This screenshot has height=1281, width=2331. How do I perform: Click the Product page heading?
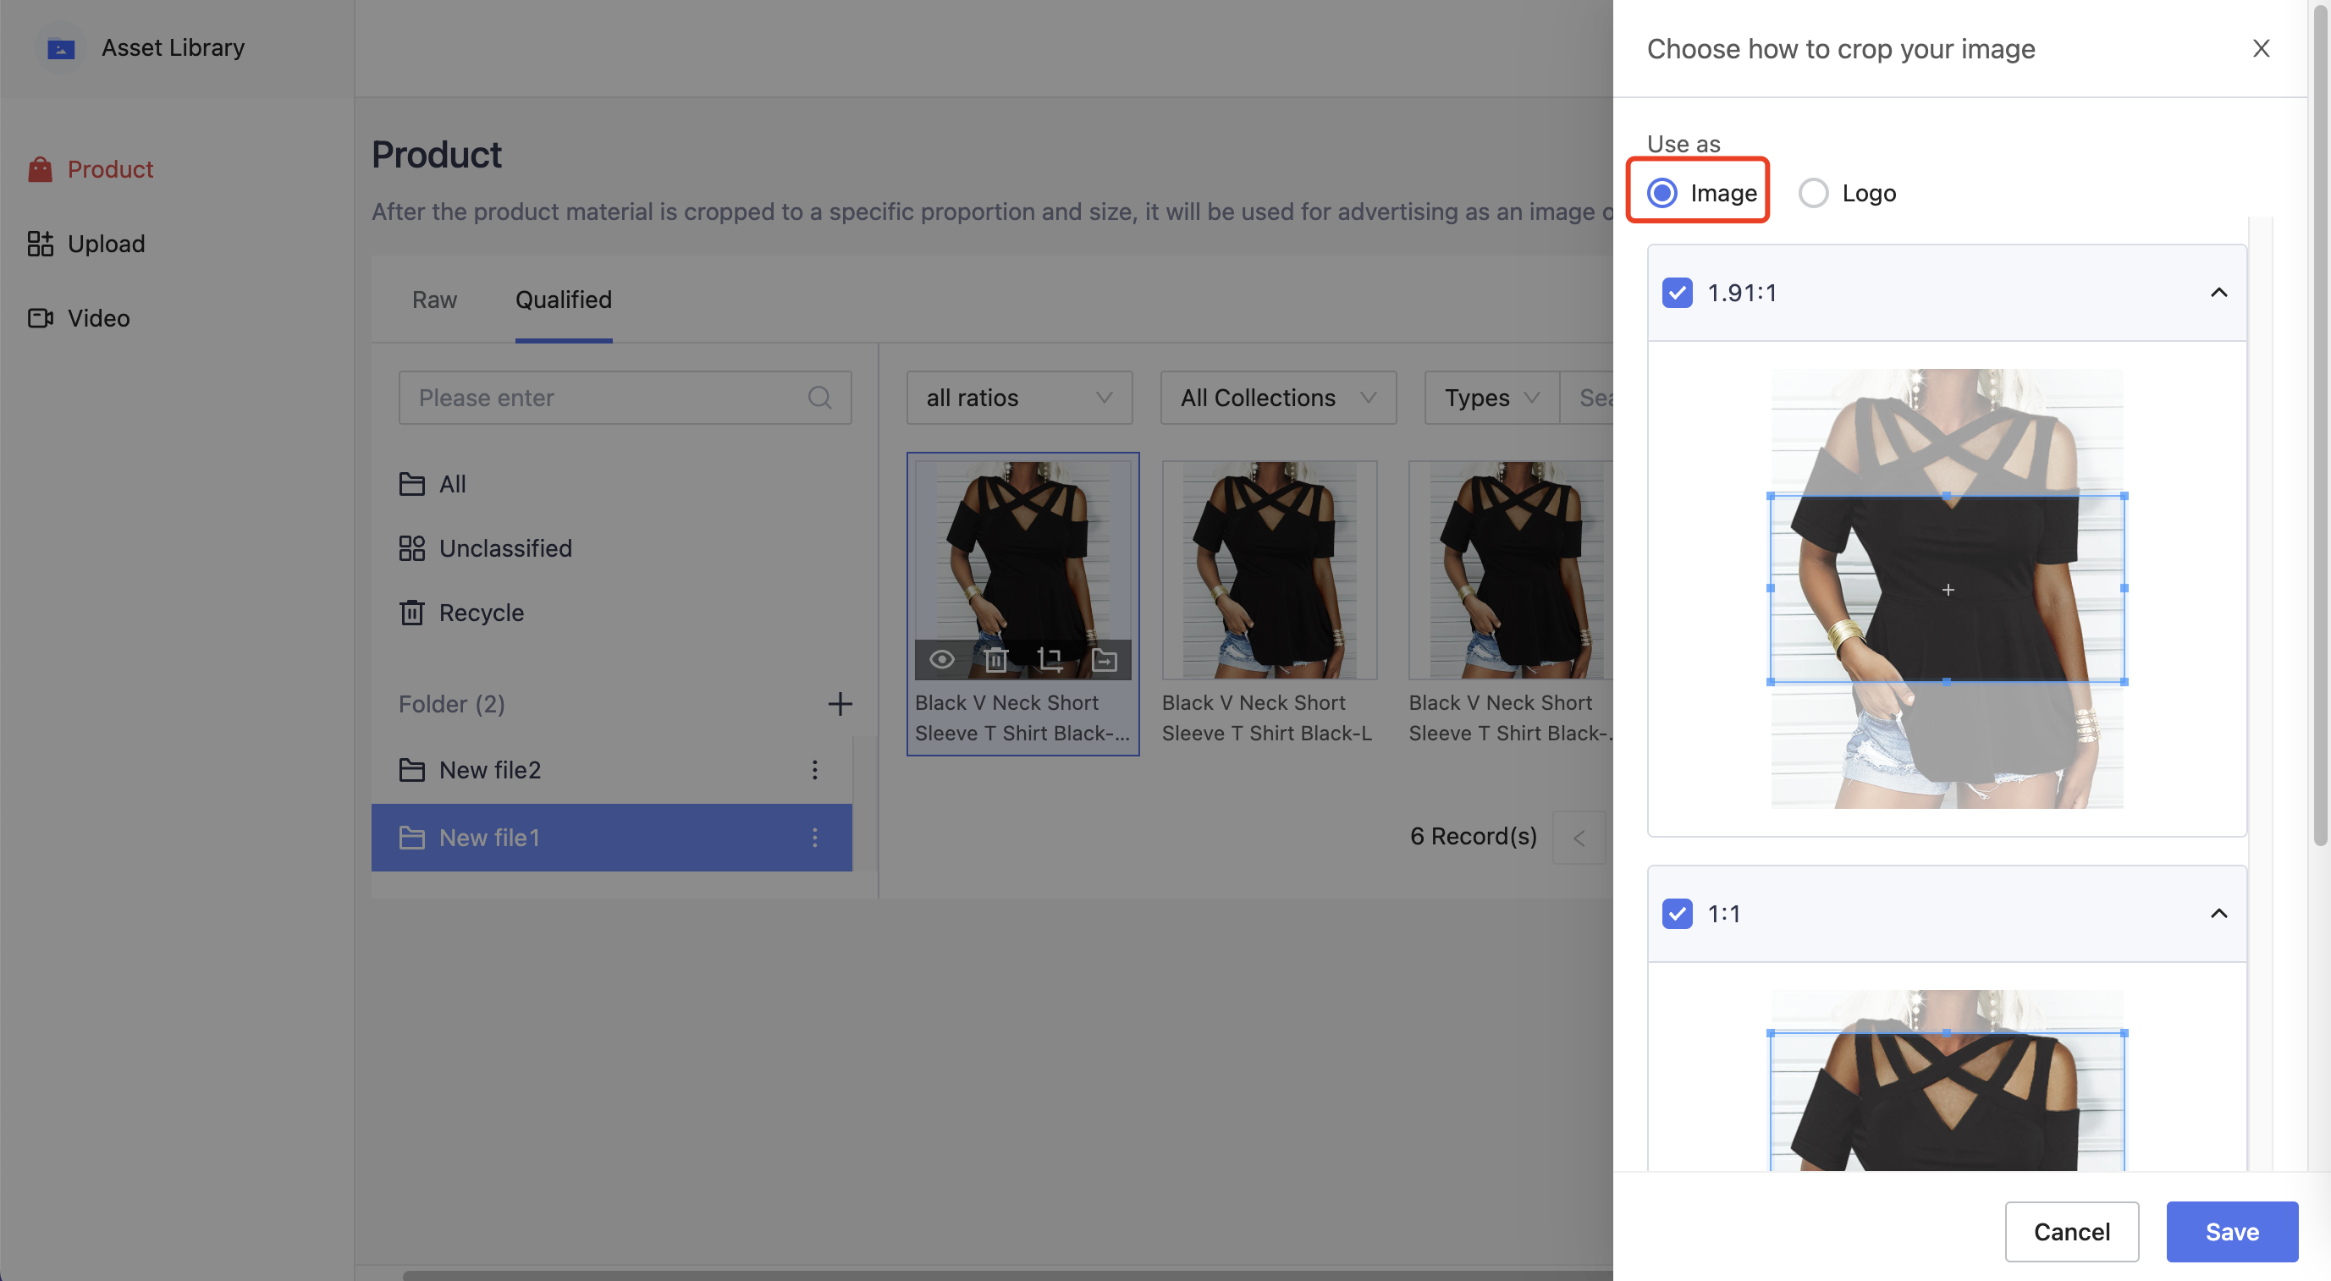[x=436, y=155]
